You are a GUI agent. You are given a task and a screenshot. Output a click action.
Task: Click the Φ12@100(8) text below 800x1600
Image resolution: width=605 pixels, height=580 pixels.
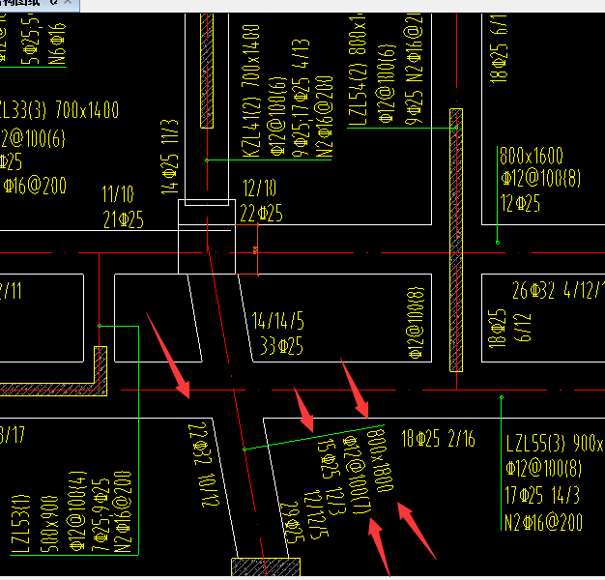pyautogui.click(x=540, y=179)
